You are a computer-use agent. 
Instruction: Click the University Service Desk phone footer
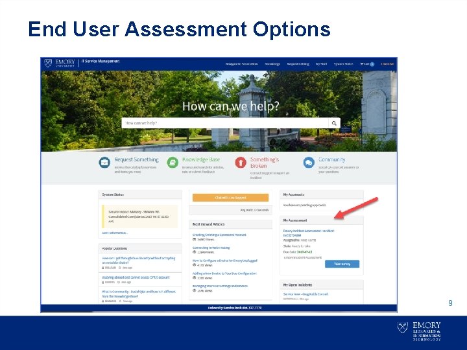(x=235, y=308)
